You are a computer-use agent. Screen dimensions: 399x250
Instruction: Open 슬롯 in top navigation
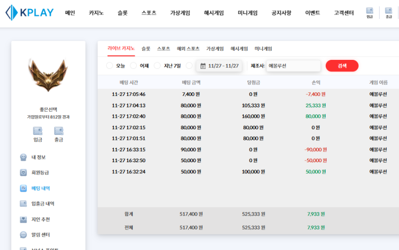point(122,13)
